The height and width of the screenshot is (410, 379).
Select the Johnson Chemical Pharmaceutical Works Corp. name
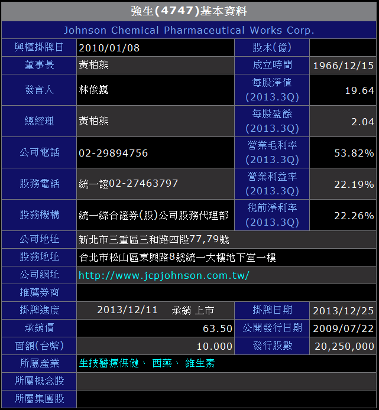click(189, 30)
